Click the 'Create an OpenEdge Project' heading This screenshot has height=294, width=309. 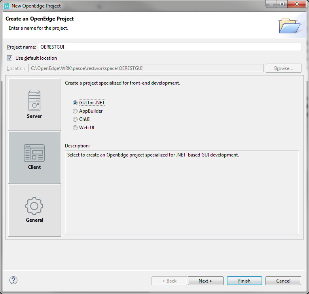pyautogui.click(x=40, y=19)
